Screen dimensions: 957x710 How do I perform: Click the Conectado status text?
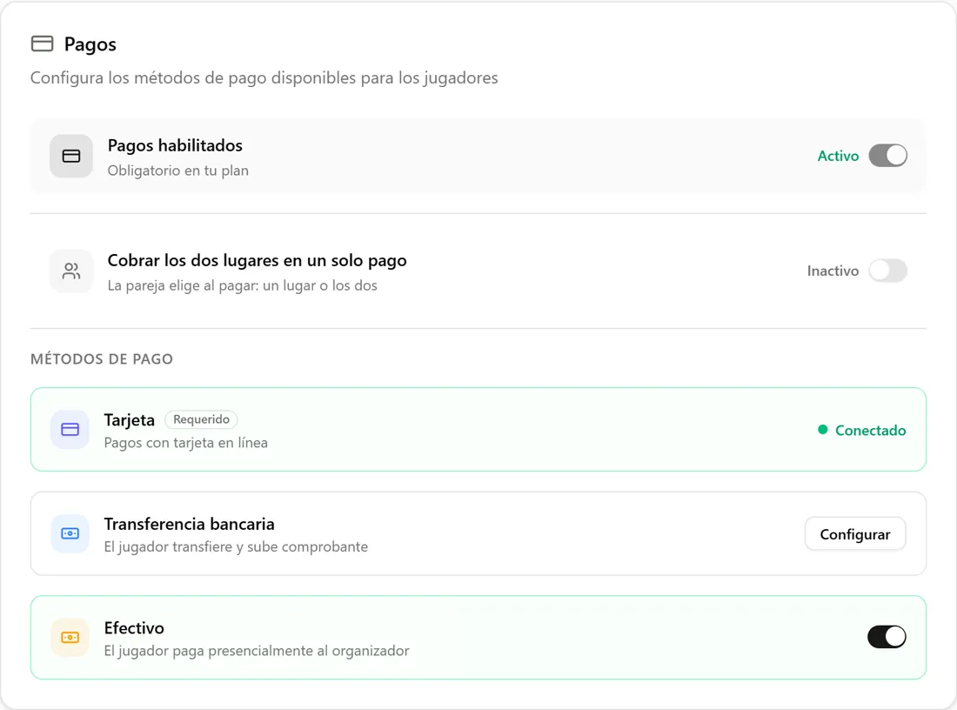coord(870,431)
